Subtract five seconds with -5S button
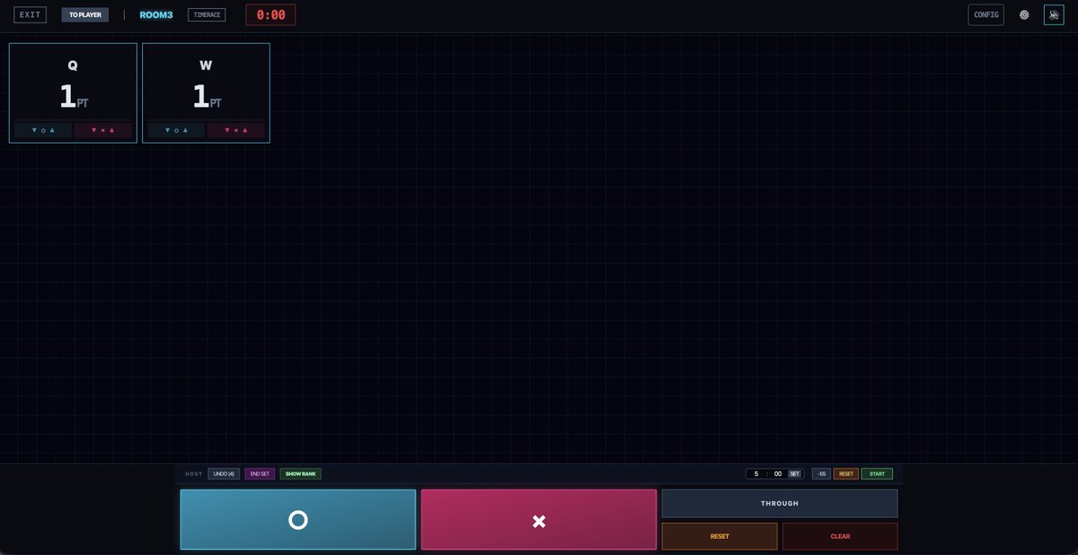This screenshot has height=555, width=1078. tap(821, 473)
